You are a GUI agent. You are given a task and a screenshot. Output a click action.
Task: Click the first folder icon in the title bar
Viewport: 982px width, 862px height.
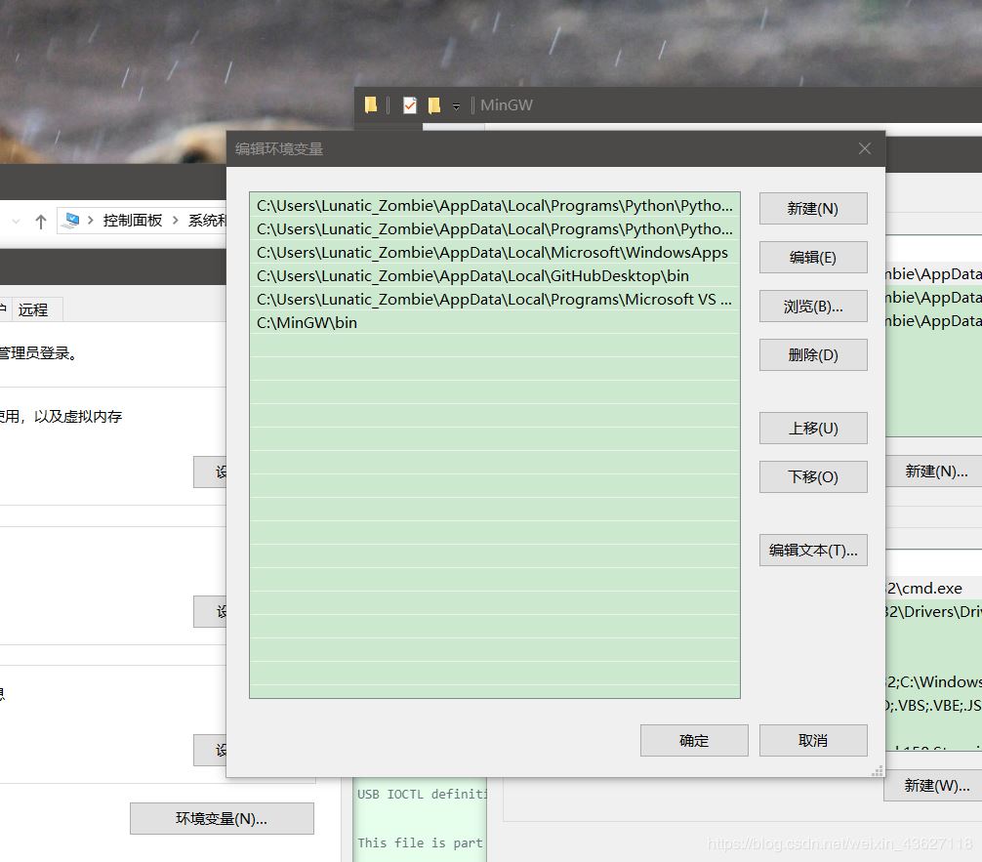coord(370,104)
